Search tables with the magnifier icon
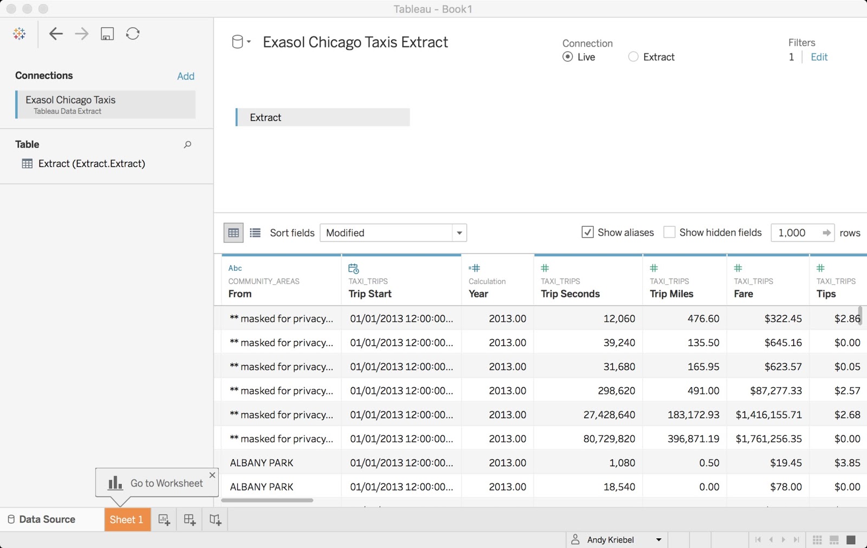This screenshot has width=867, height=548. coord(187,145)
